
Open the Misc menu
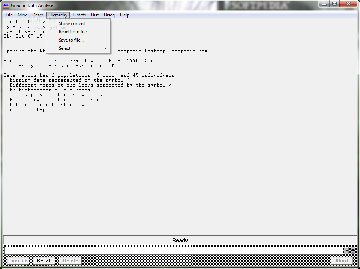pos(22,15)
